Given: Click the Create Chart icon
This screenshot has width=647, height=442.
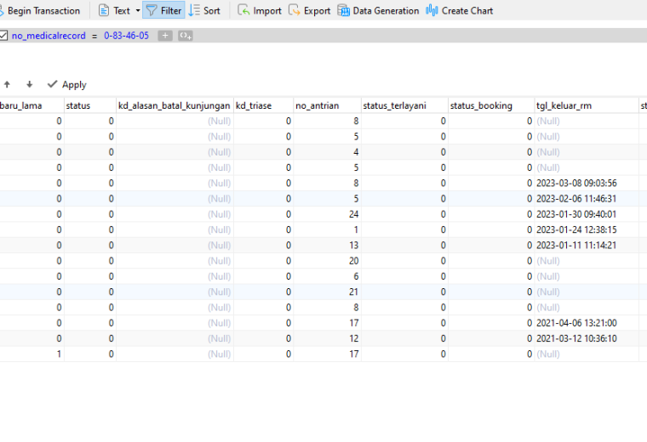Looking at the screenshot, I should (x=432, y=11).
